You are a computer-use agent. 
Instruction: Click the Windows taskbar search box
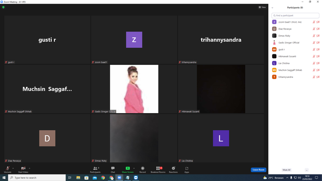(37, 177)
